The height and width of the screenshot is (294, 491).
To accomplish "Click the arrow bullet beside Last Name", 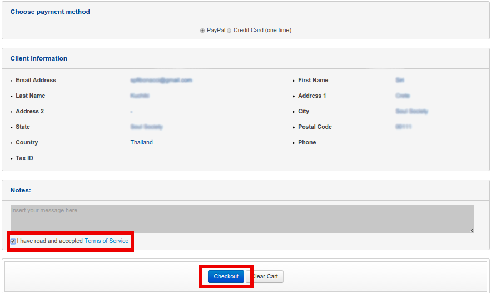I will (12, 97).
